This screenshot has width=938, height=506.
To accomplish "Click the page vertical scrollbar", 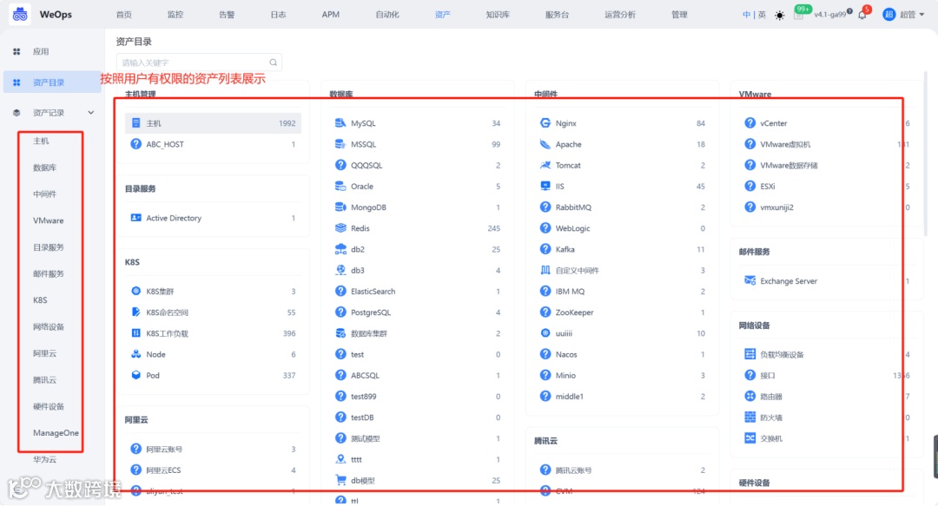I will tap(926, 154).
